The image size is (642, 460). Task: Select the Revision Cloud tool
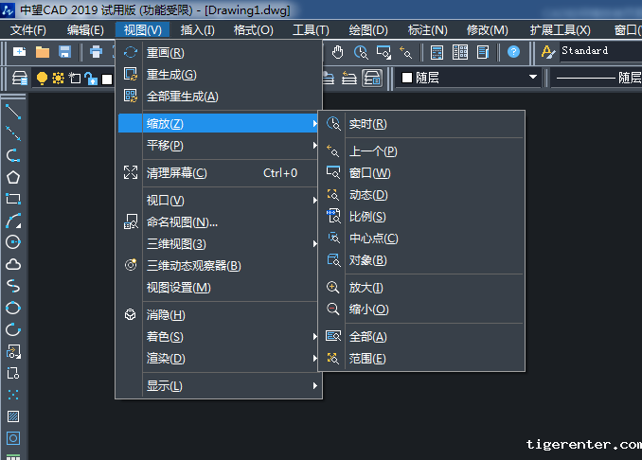(13, 264)
